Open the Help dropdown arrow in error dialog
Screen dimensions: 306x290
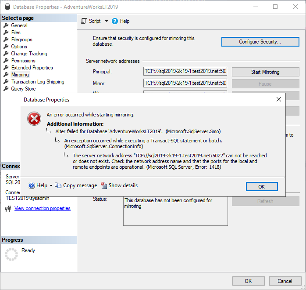[x=51, y=185]
